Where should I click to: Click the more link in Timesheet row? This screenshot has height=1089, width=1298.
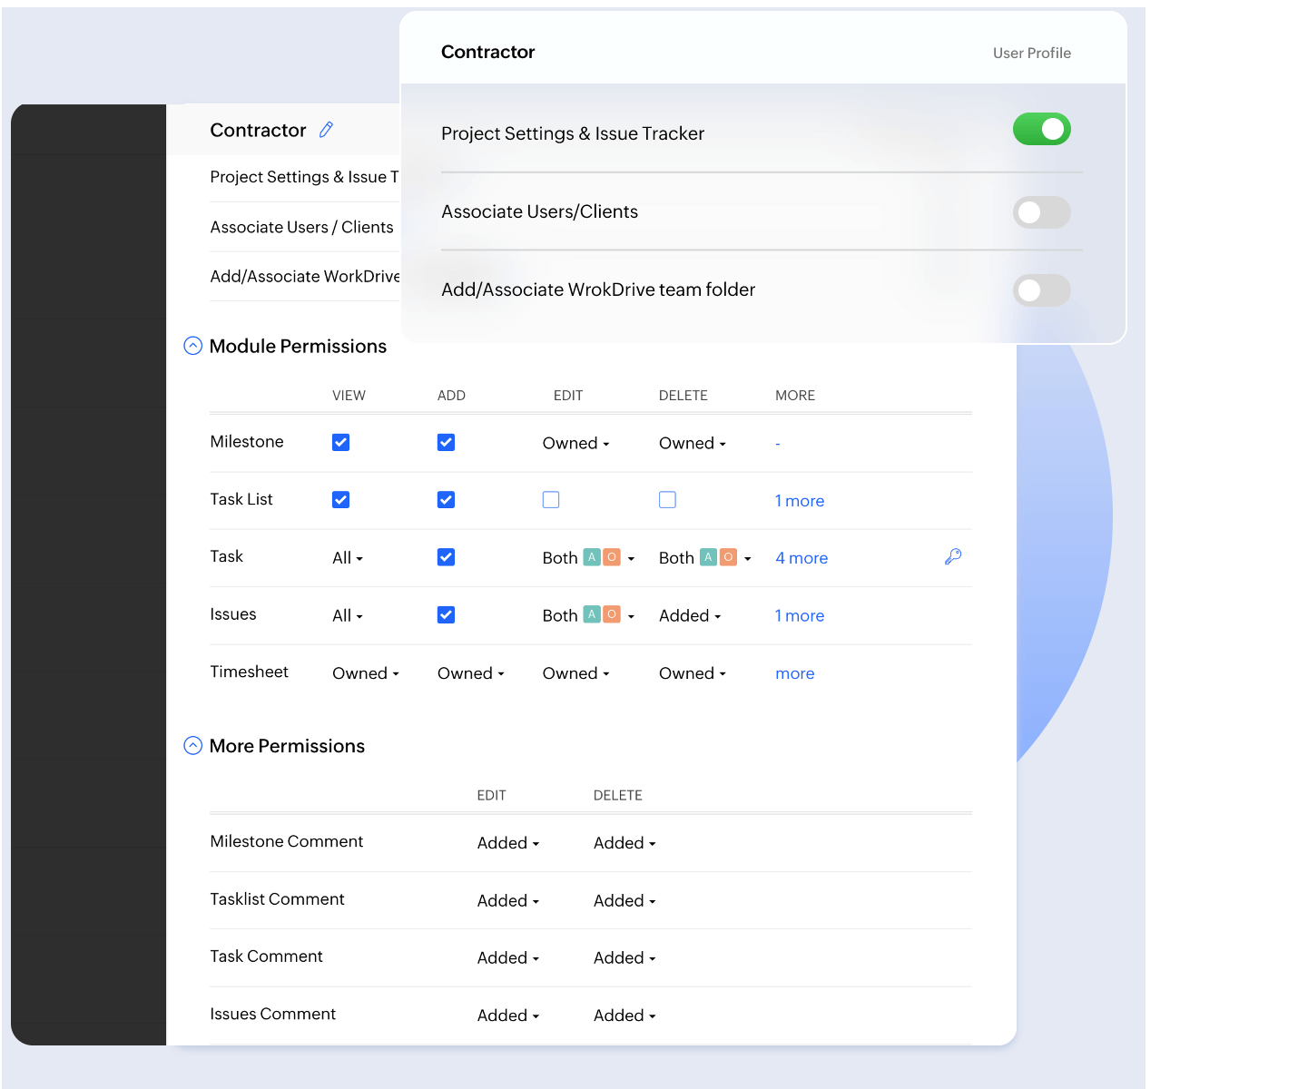pyautogui.click(x=794, y=673)
